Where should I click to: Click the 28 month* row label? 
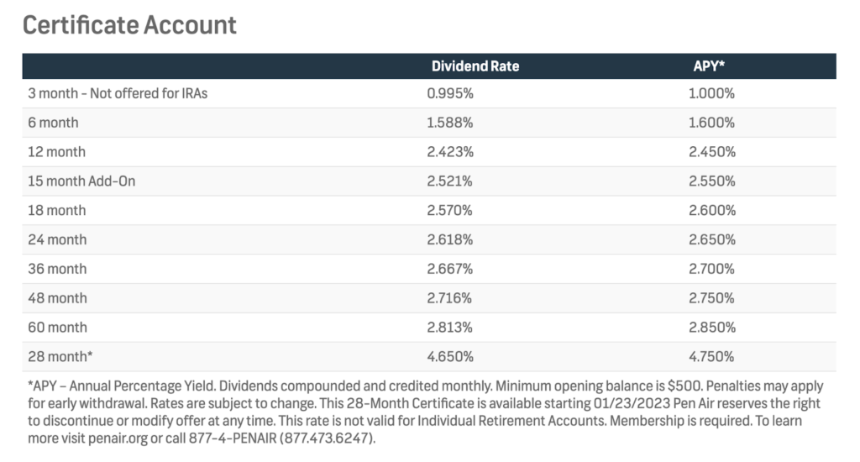point(60,356)
